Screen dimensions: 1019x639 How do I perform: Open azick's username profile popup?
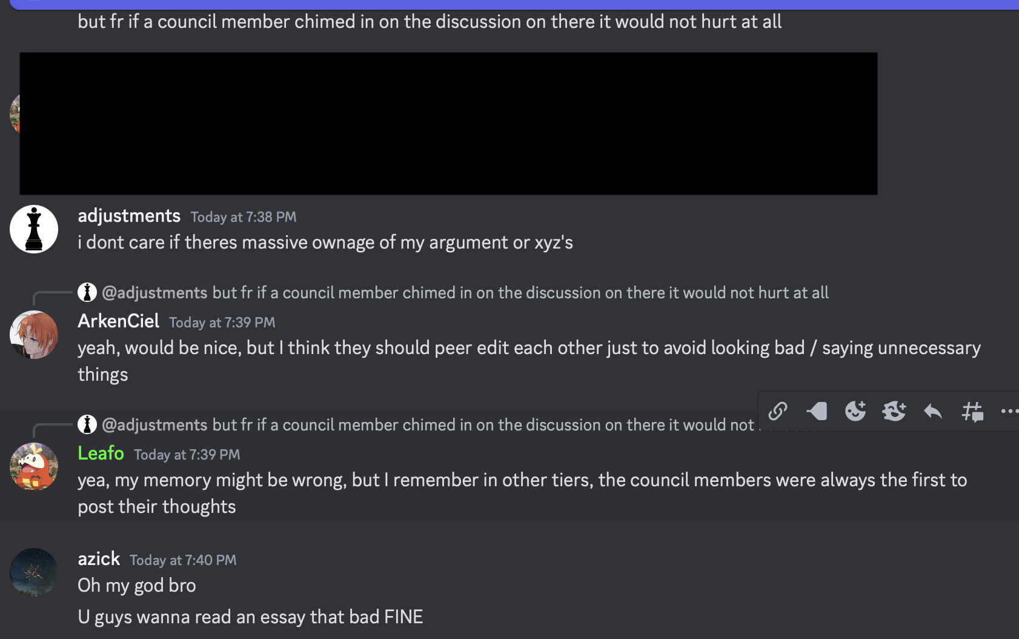click(99, 559)
